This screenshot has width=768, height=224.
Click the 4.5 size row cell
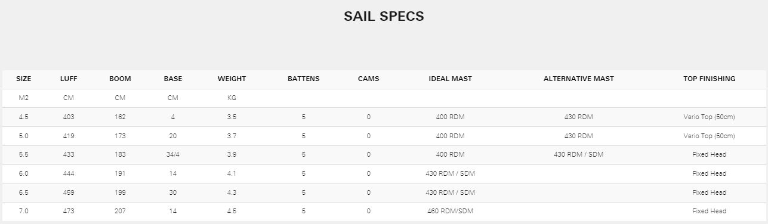click(x=24, y=117)
